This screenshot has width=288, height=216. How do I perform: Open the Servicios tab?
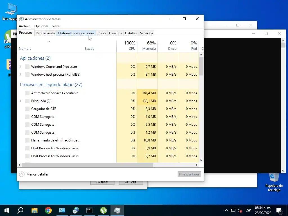[x=146, y=33]
